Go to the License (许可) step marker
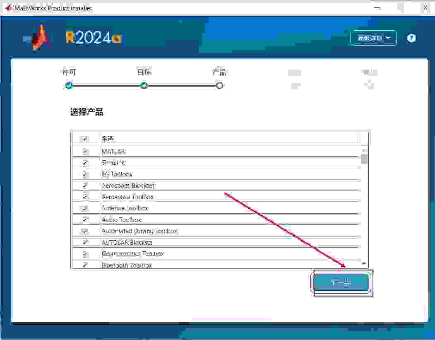Screen dimensions: 435x340 tap(69, 85)
